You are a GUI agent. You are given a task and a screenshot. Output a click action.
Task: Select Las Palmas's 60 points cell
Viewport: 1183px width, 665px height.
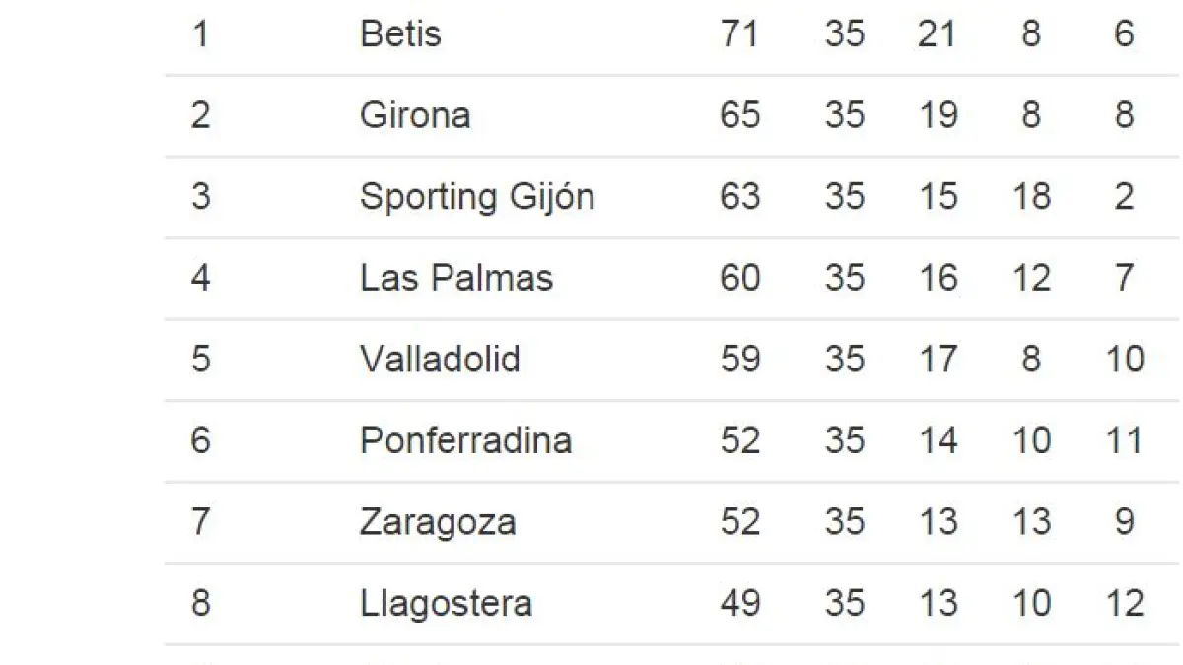coord(739,278)
